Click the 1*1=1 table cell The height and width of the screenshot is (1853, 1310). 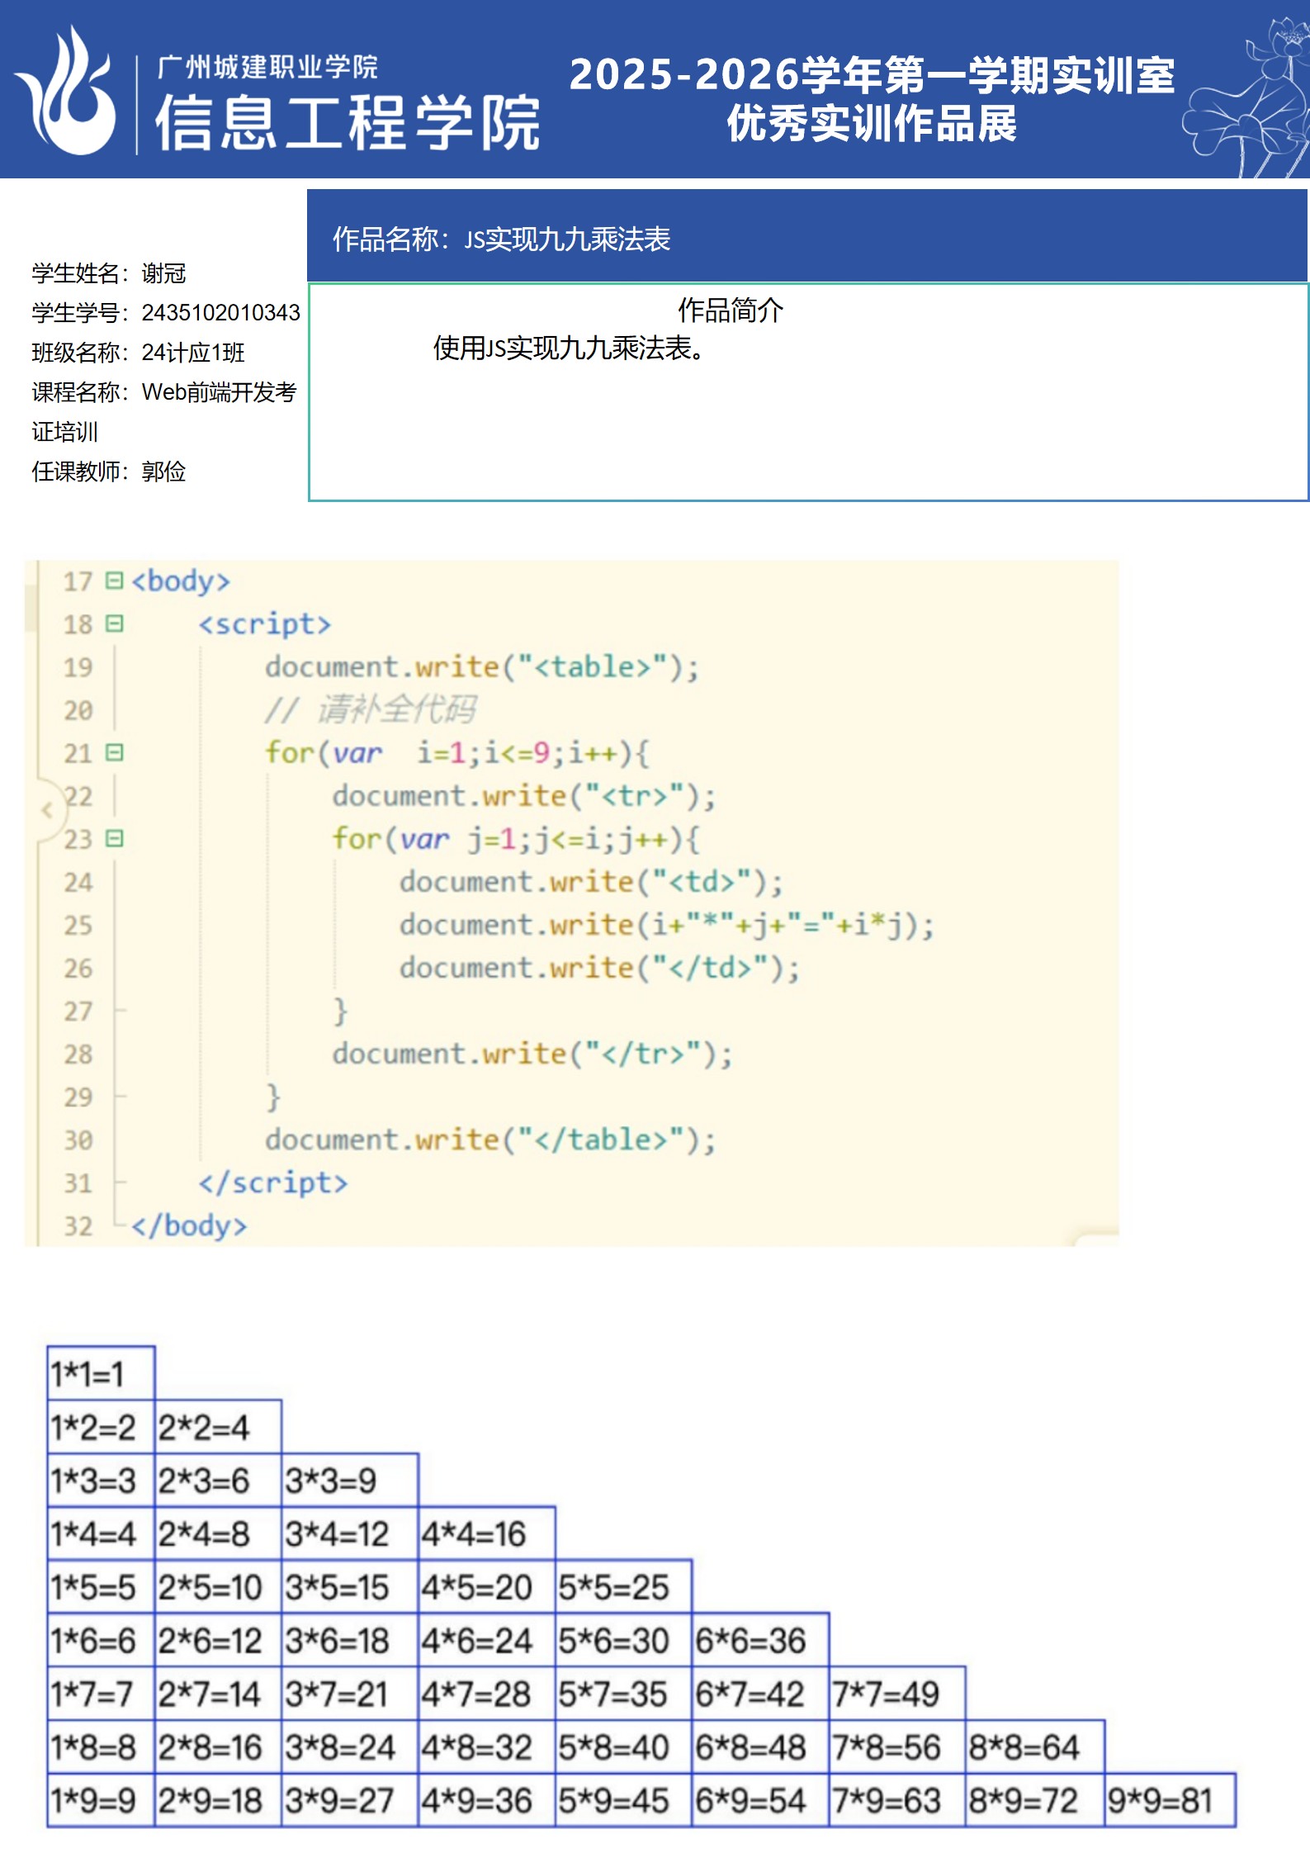(x=100, y=1373)
